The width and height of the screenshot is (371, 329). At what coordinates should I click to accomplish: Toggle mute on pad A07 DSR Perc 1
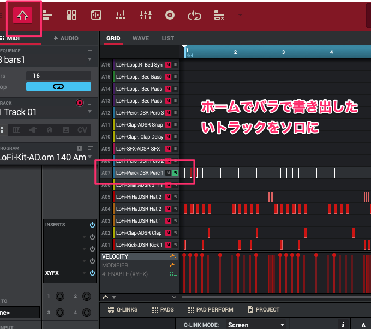pos(168,173)
